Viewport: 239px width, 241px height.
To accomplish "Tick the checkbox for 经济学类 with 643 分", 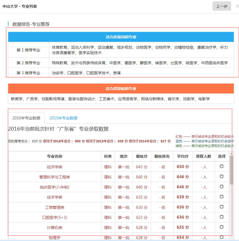I will click(x=222, y=166).
